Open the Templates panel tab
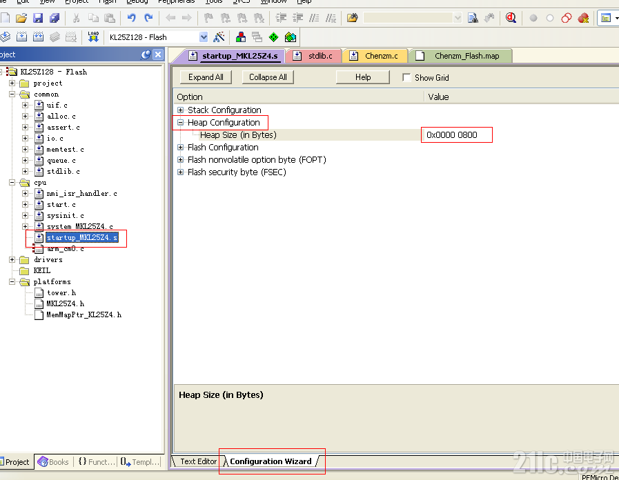The width and height of the screenshot is (619, 480). point(140,462)
